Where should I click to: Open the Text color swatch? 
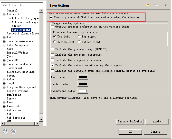click(83, 77)
